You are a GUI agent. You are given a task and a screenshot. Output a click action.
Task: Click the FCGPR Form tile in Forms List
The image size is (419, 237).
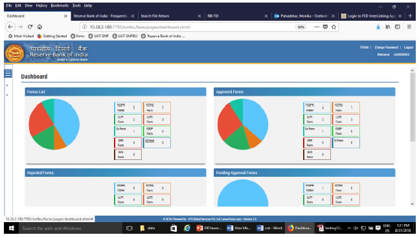pos(128,107)
